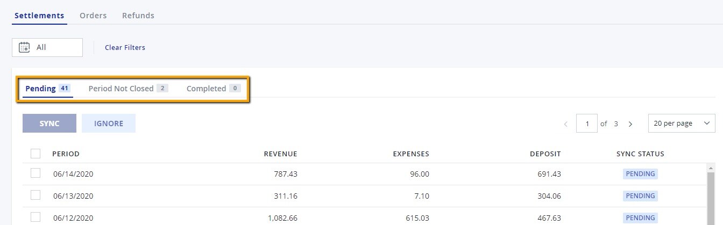Screen dimensions: 723x225
Task: Go to next page arrow
Action: (x=630, y=124)
